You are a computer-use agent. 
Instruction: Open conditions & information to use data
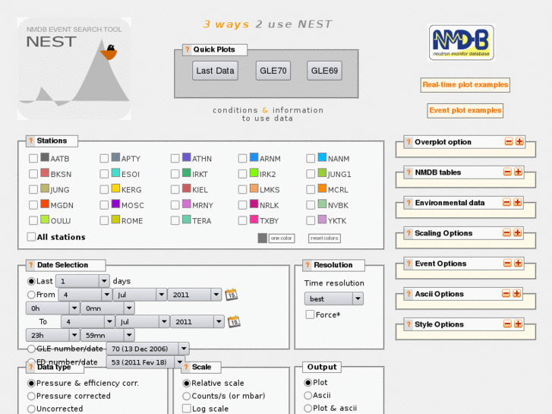(268, 114)
